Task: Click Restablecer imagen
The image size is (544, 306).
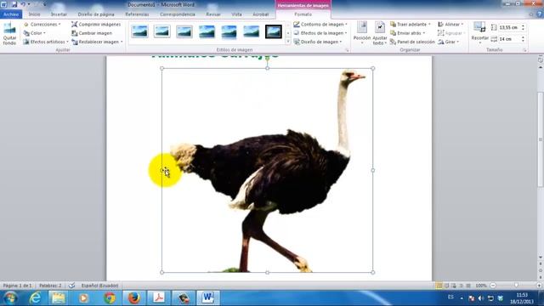Action: 97,42
